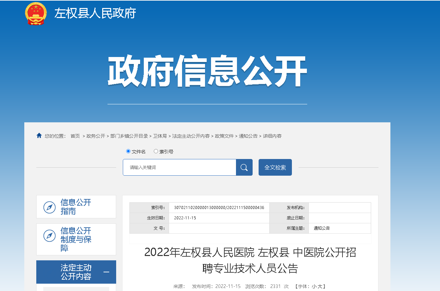
Task: Open 通知公告 breadcrumb link
Action: (248, 136)
